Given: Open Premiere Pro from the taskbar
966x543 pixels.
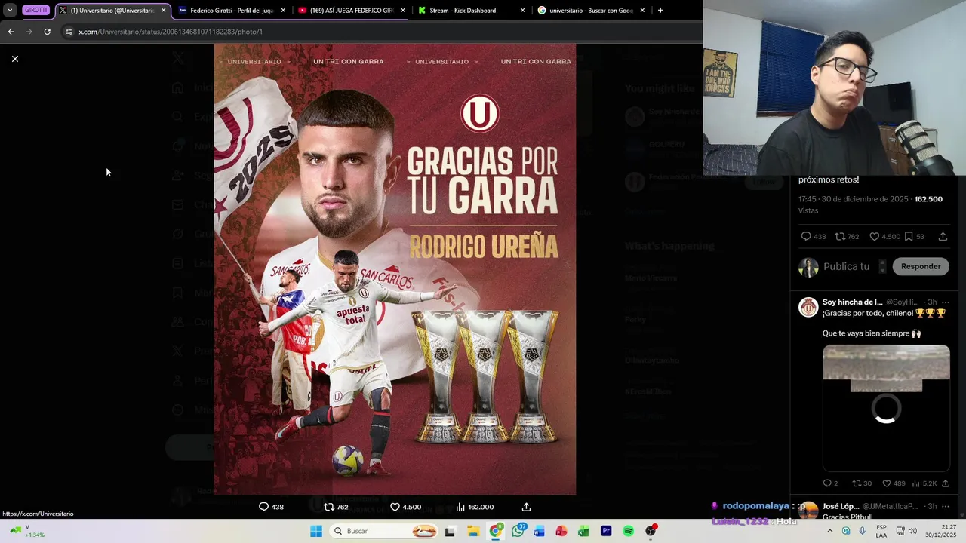Looking at the screenshot, I should point(605,531).
